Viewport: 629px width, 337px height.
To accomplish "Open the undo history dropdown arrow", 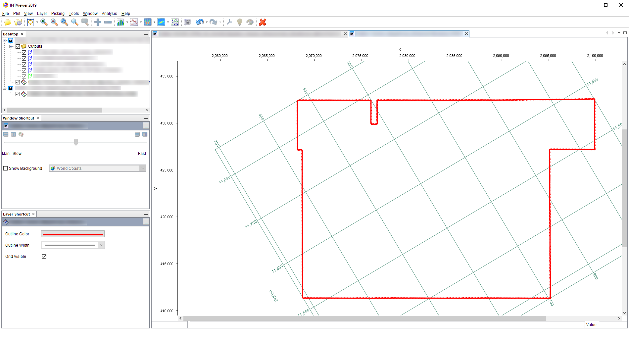I will tap(207, 22).
